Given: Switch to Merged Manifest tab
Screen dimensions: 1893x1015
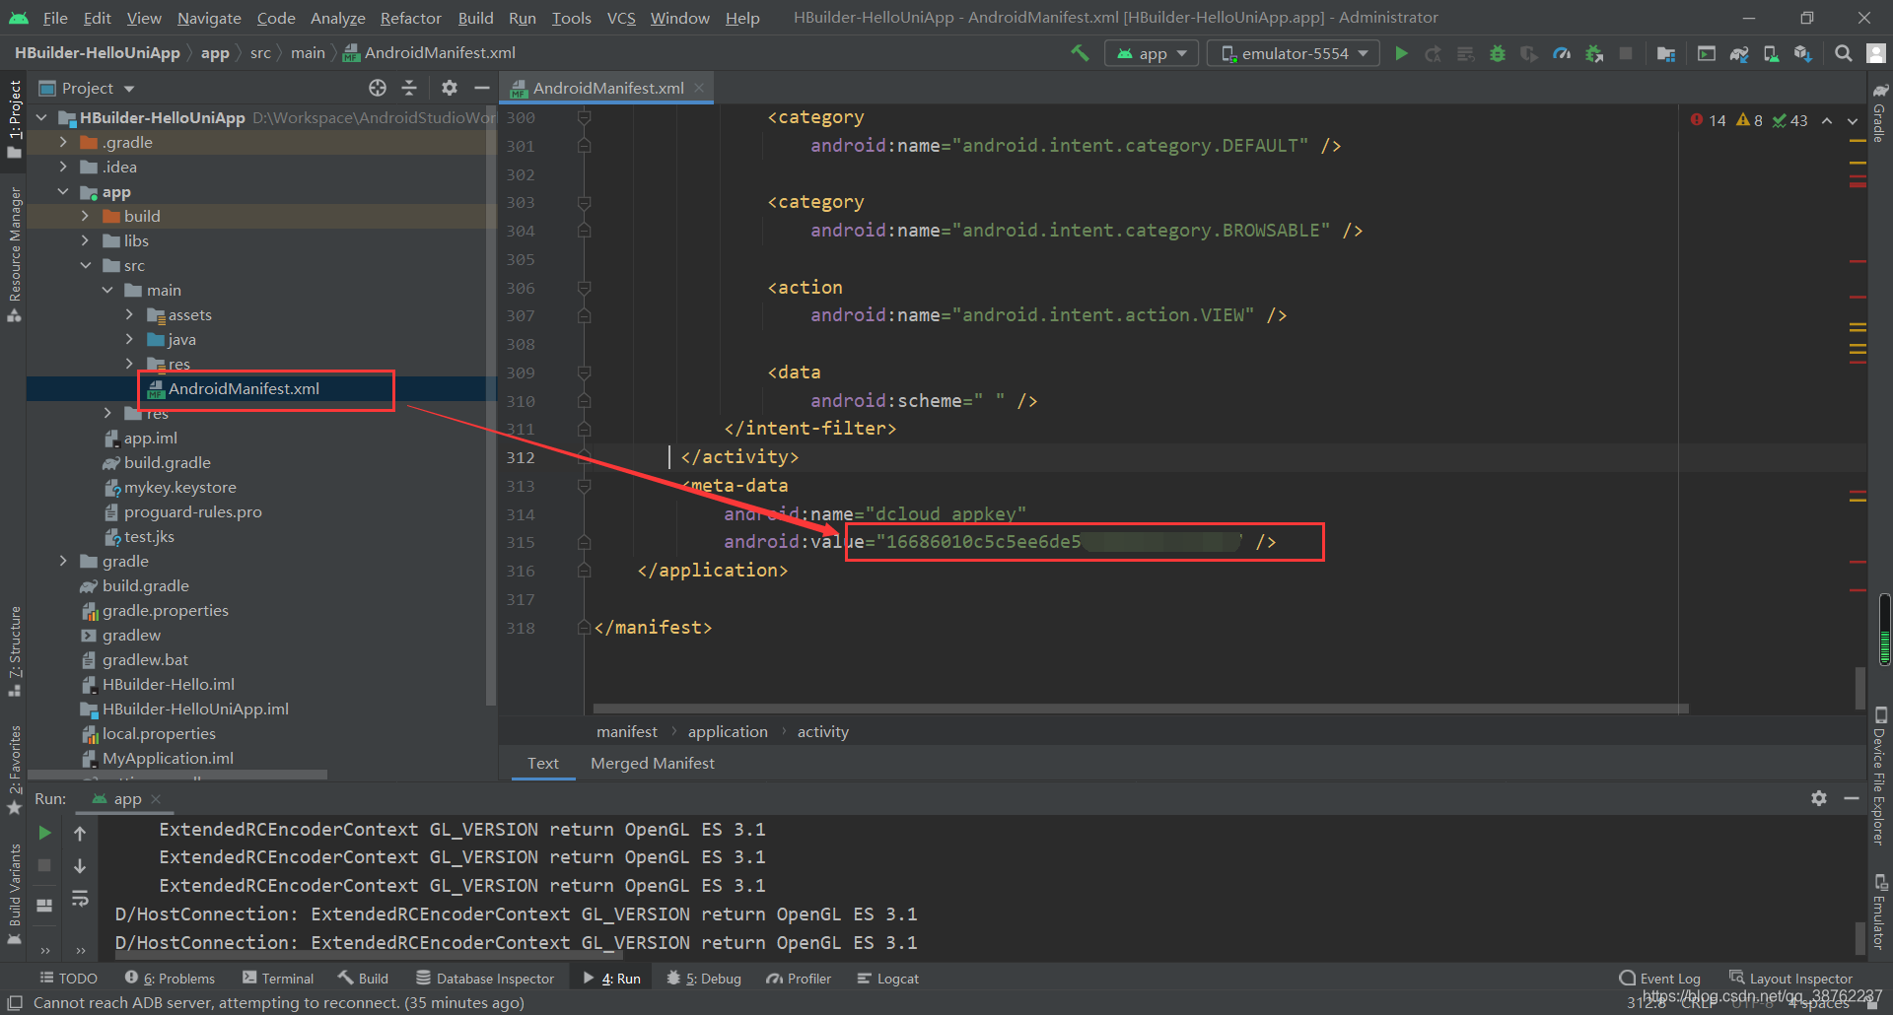Looking at the screenshot, I should pos(652,764).
